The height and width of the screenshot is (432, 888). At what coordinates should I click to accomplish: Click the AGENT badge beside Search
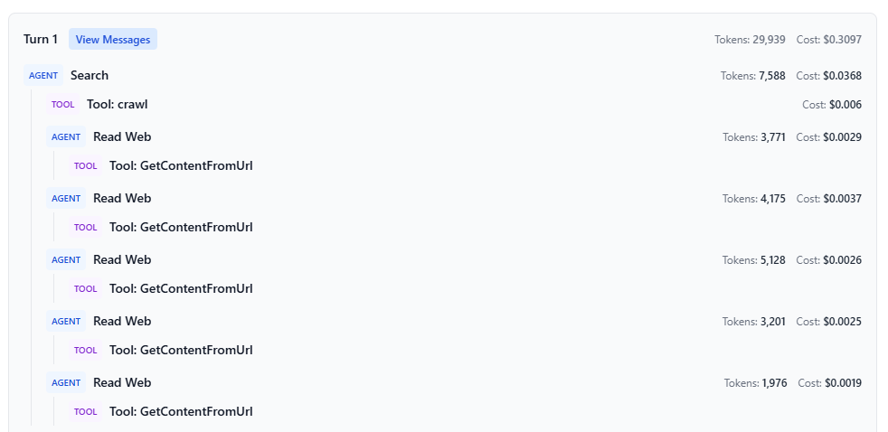[43, 76]
